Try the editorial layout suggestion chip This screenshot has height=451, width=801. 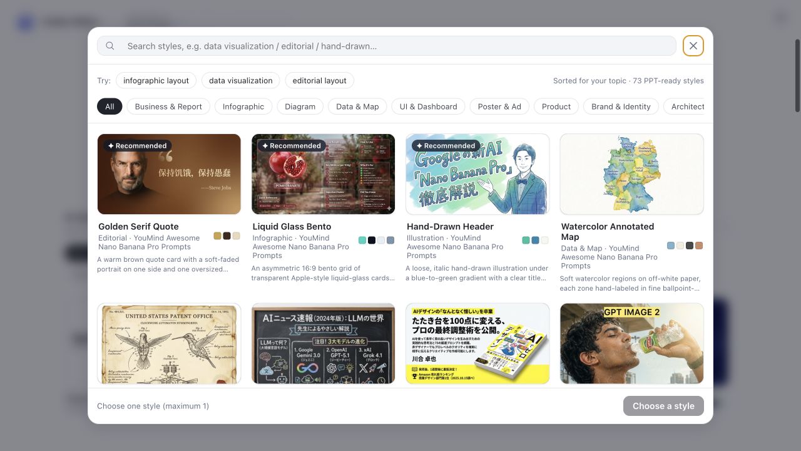point(319,81)
